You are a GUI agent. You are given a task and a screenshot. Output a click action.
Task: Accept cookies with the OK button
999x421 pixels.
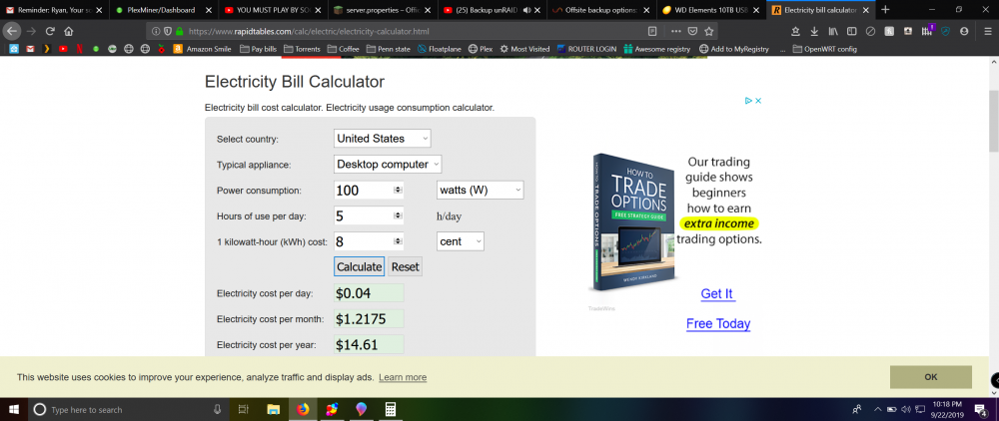(x=930, y=376)
